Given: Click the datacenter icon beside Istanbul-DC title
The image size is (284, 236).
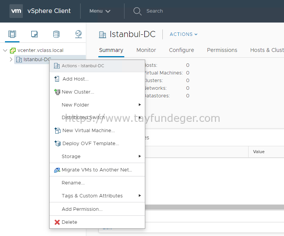Looking at the screenshot, I should [x=103, y=34].
